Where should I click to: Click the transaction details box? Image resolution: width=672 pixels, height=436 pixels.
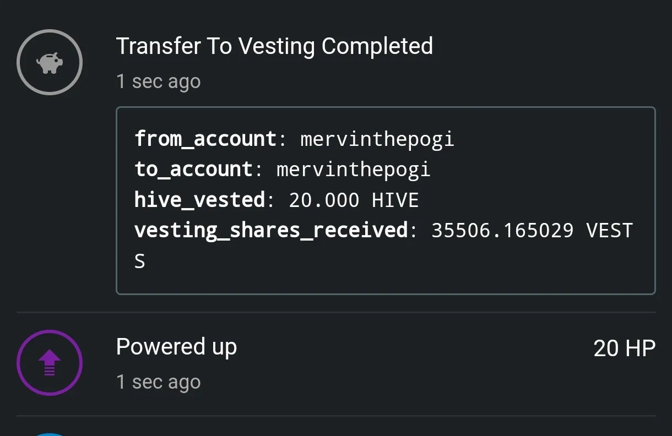[386, 201]
